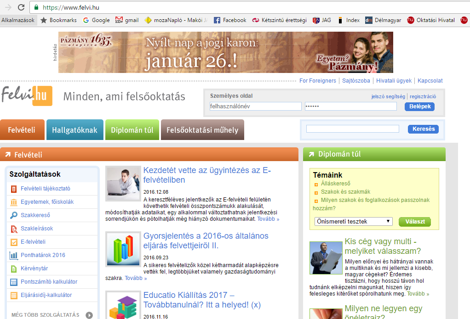Open the mozaNapló bookmark icon
This screenshot has width=470, height=319.
(148, 20)
